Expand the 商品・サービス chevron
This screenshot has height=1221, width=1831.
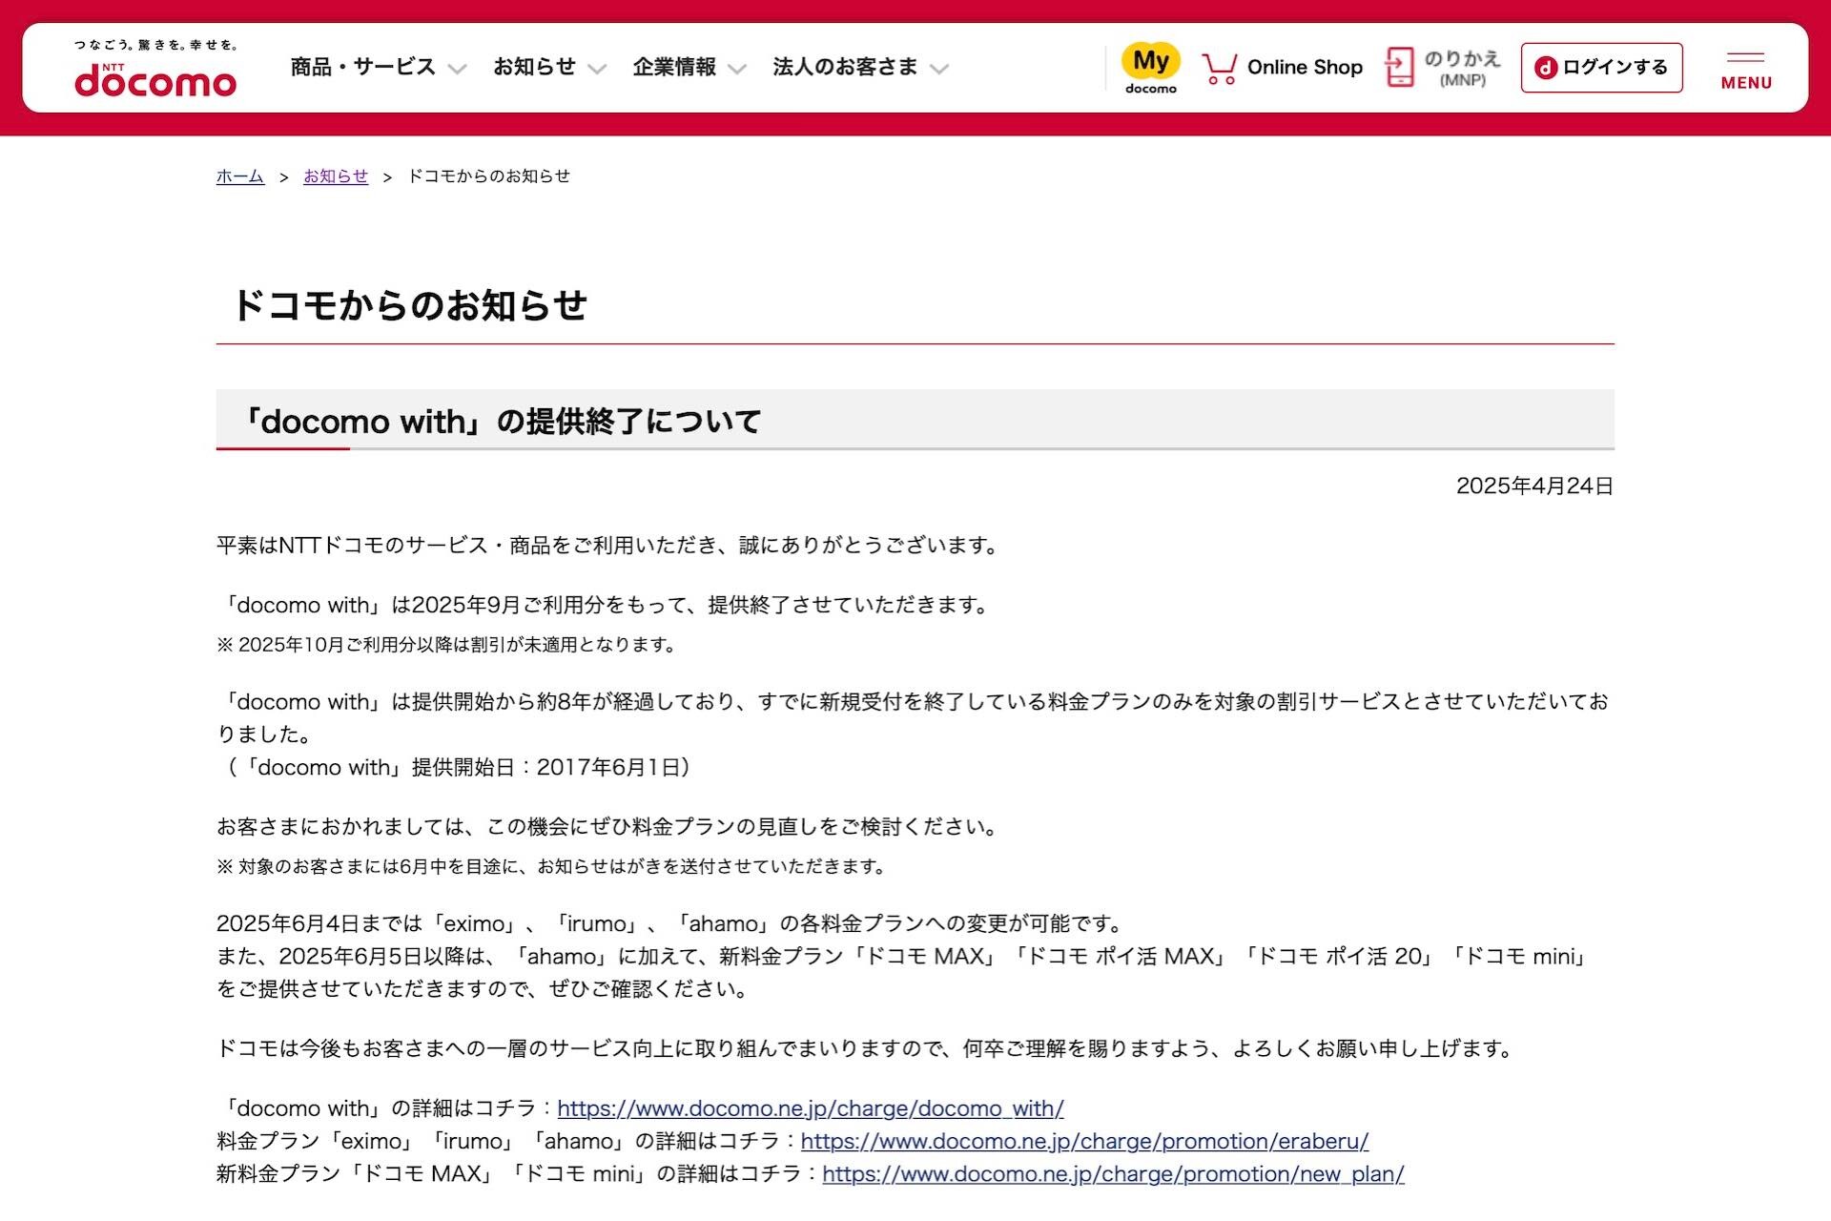pyautogui.click(x=457, y=69)
